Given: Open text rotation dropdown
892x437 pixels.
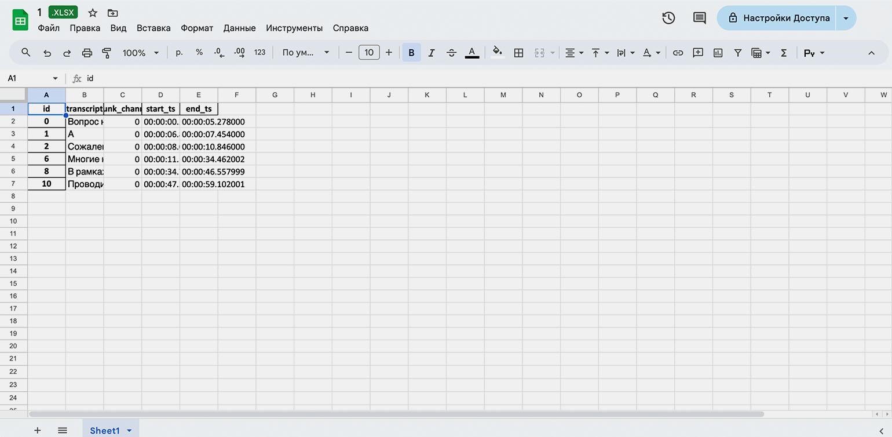Looking at the screenshot, I should (652, 53).
